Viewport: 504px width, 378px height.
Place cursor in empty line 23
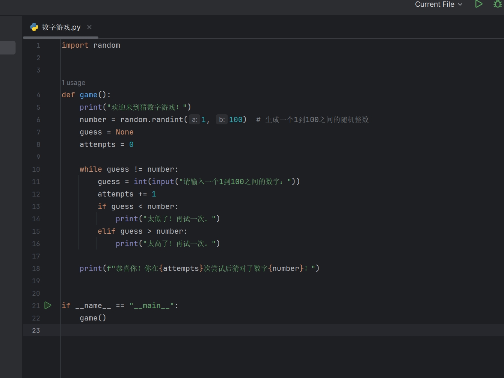click(x=150, y=330)
